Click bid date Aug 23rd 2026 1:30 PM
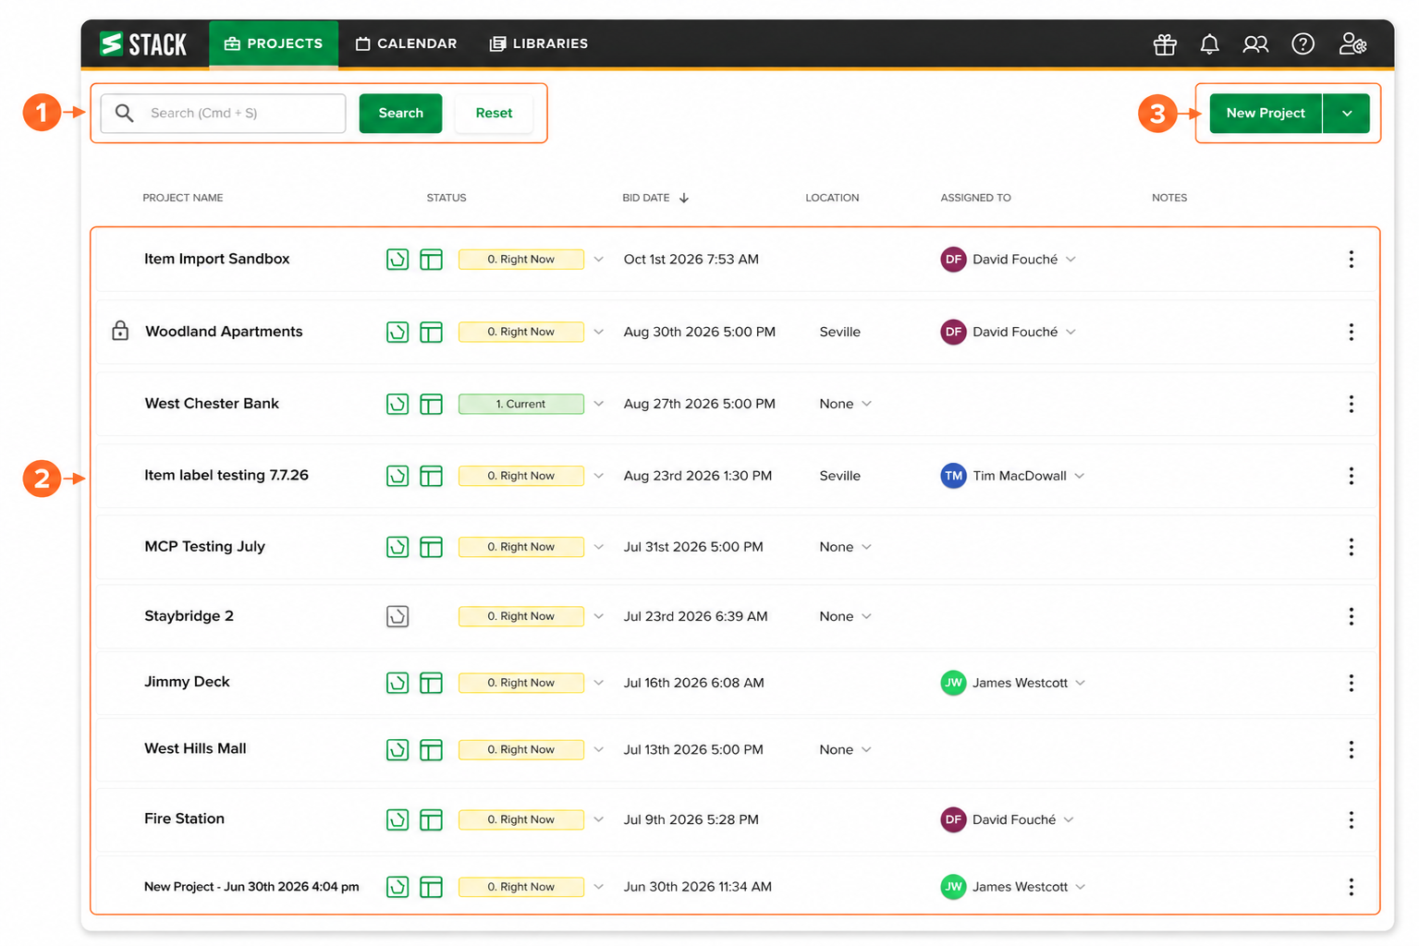Screen dimensions: 1419x946 (x=697, y=476)
